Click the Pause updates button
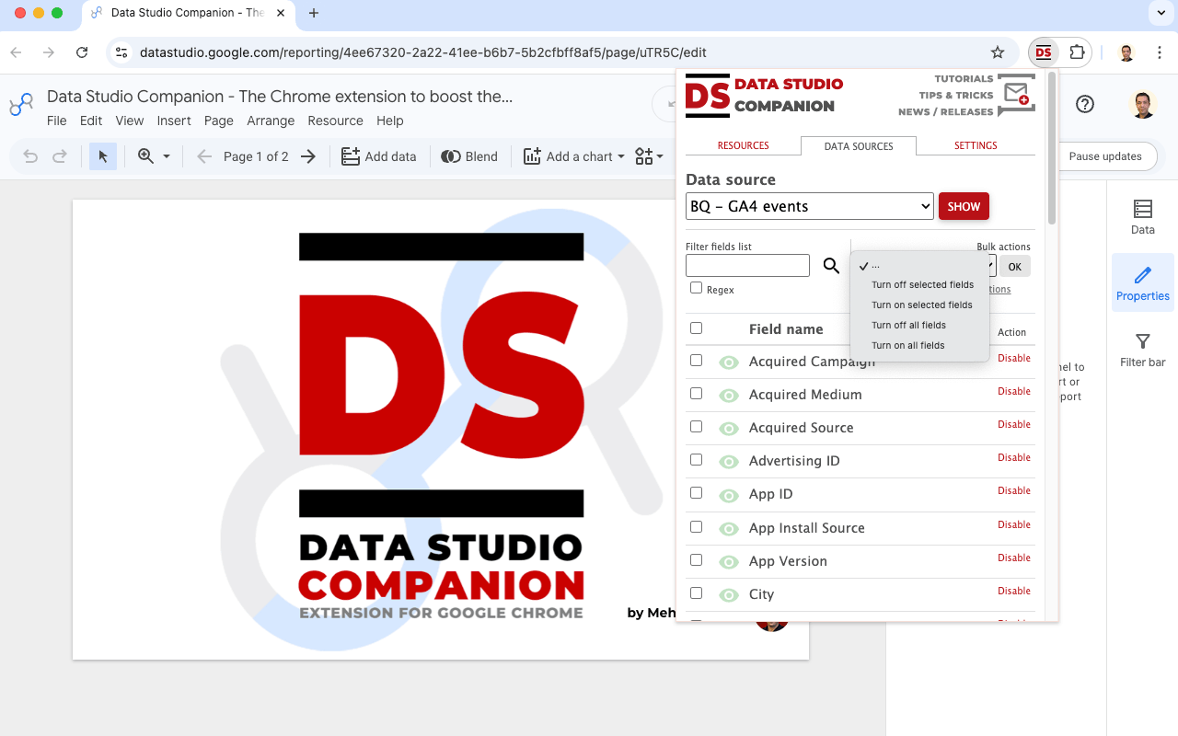Viewport: 1178px width, 736px height. [1105, 156]
